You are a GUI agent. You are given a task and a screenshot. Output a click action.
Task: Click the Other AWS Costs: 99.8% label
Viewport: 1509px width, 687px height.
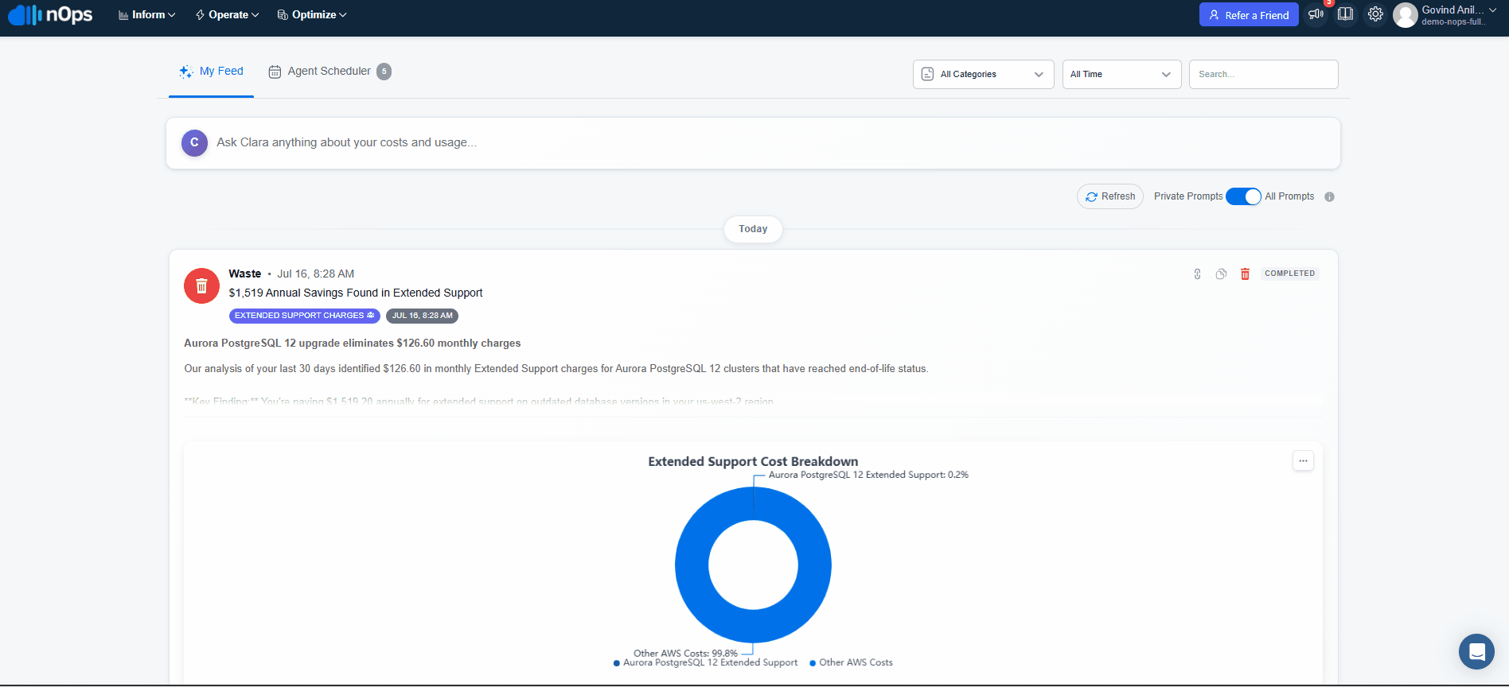(685, 654)
